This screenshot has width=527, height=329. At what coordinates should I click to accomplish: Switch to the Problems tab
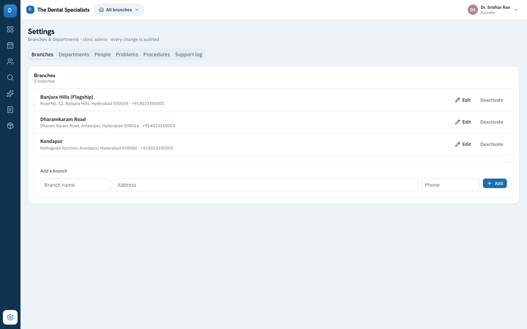click(x=127, y=54)
